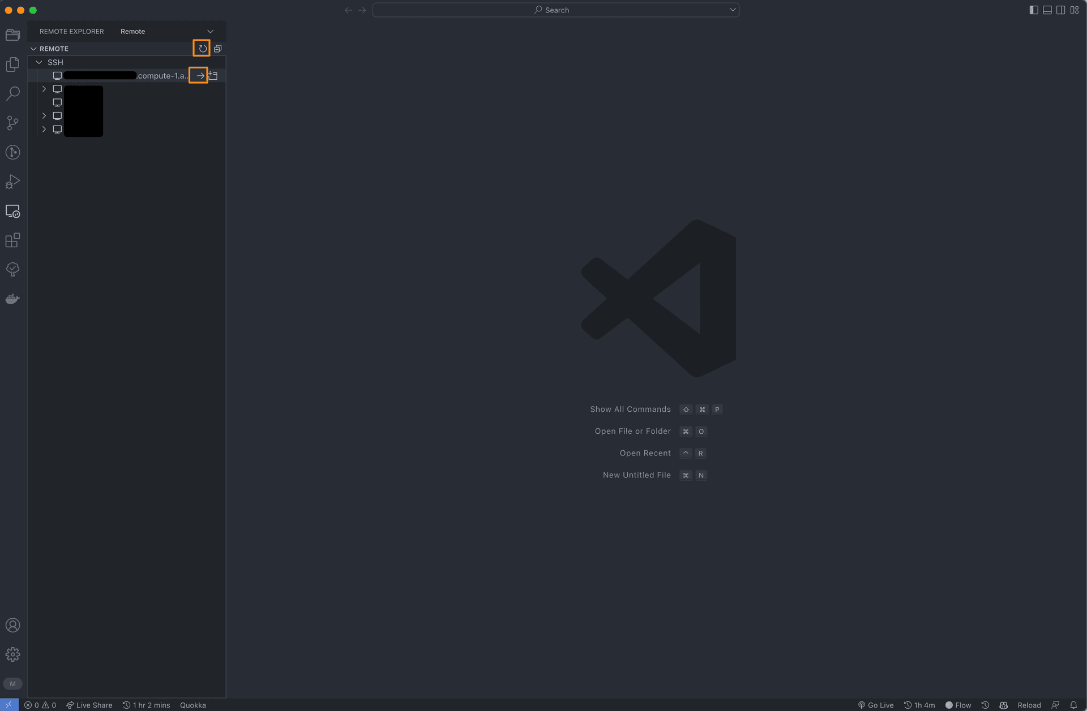Screen dimensions: 1087x711
Task: Collapse all items in Remote section
Action: point(217,49)
